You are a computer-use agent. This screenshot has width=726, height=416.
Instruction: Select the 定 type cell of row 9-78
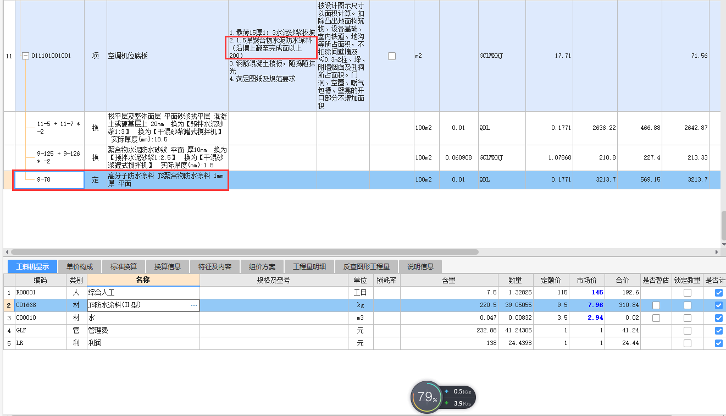tap(95, 179)
